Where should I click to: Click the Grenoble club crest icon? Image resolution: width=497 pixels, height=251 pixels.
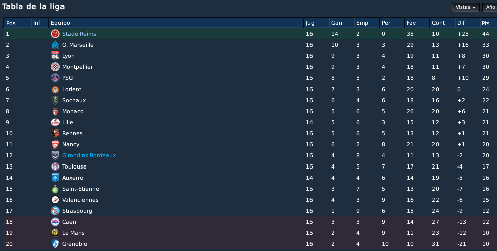(55, 244)
